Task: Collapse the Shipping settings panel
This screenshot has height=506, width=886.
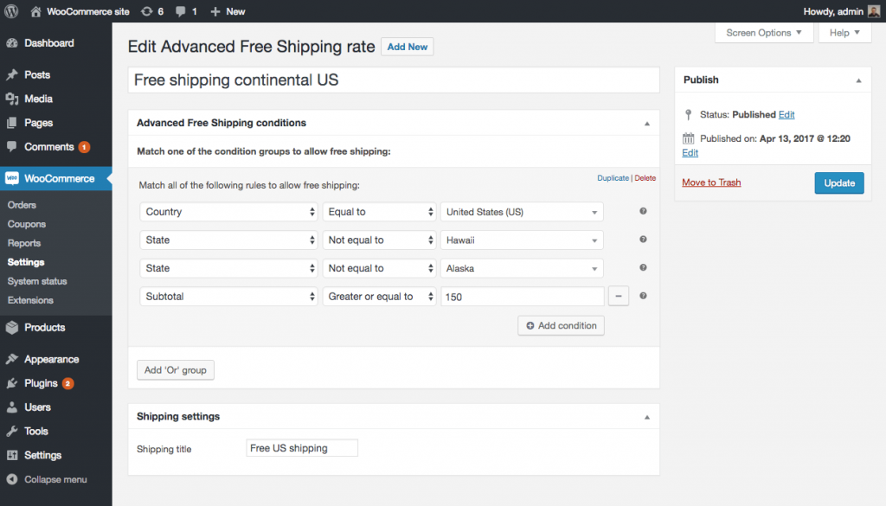Action: tap(646, 416)
